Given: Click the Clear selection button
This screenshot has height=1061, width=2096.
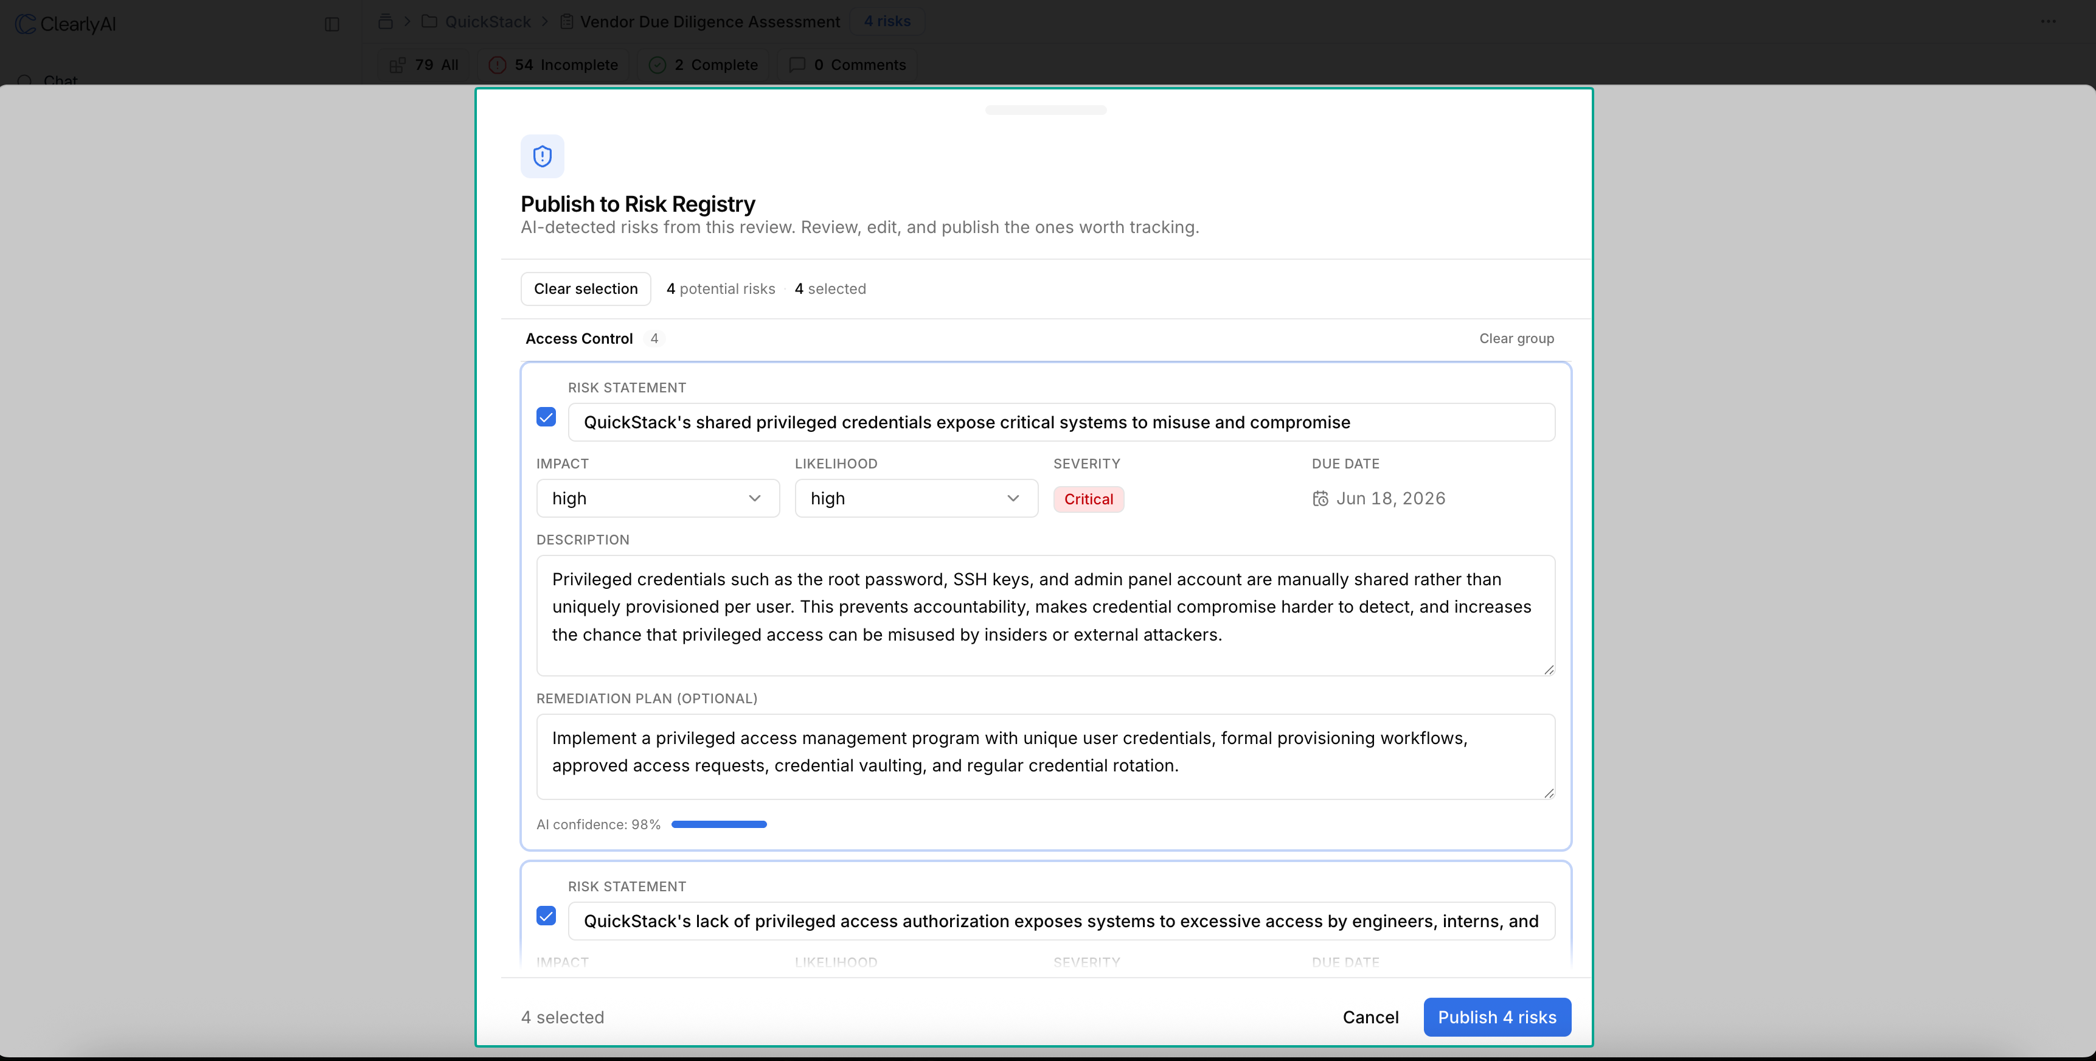Looking at the screenshot, I should click(586, 289).
